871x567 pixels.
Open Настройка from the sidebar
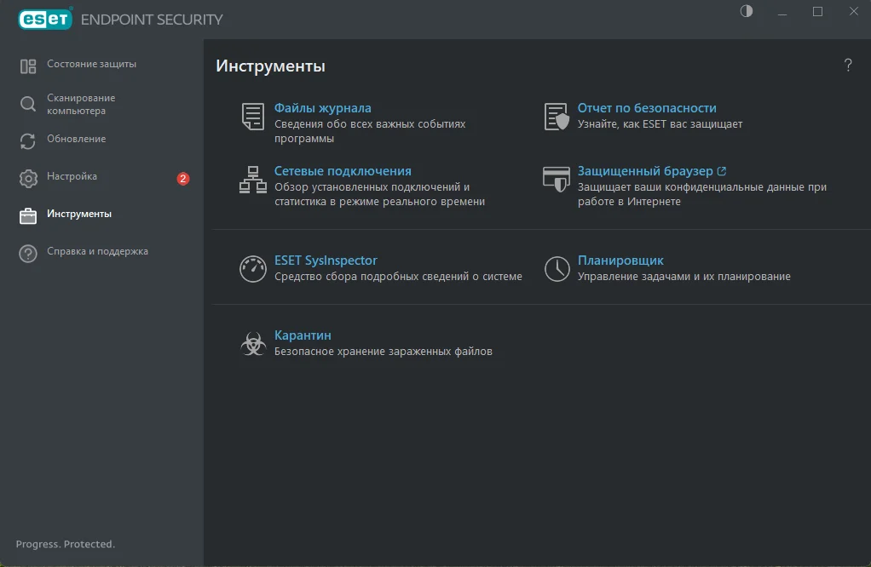point(72,177)
